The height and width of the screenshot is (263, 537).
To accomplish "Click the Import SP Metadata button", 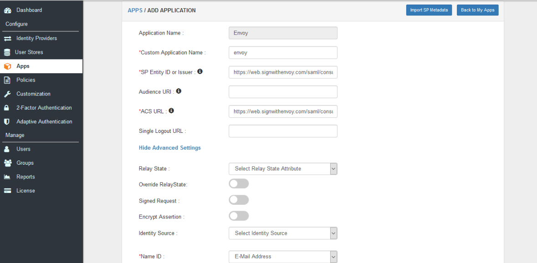I will pyautogui.click(x=429, y=10).
